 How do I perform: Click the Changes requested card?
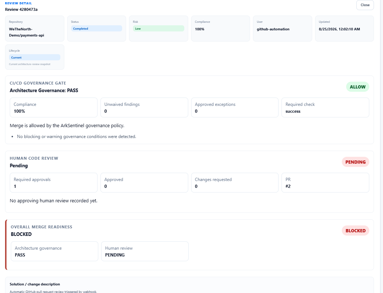(x=235, y=183)
